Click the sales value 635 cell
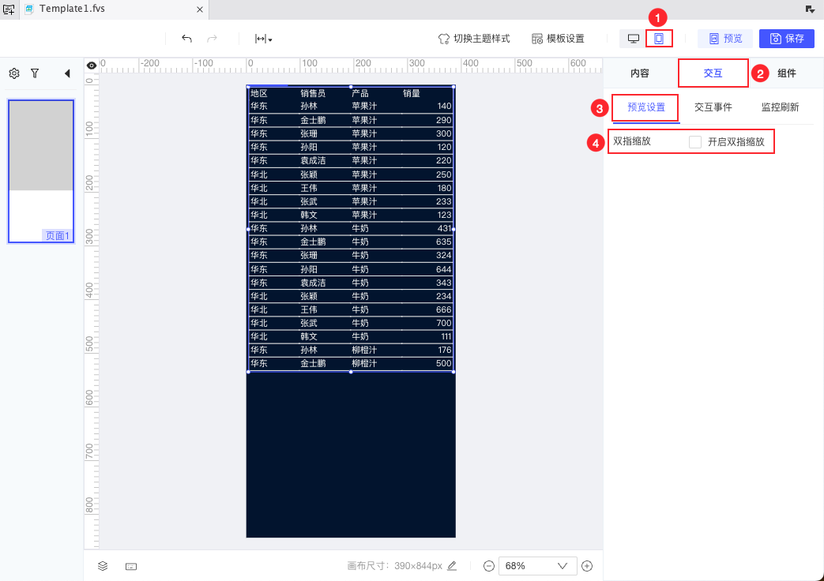This screenshot has height=581, width=824. tap(443, 242)
